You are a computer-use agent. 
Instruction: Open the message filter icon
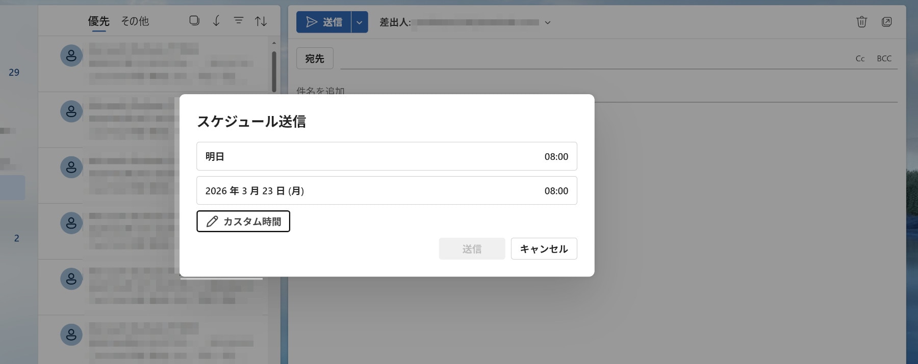[x=238, y=20]
